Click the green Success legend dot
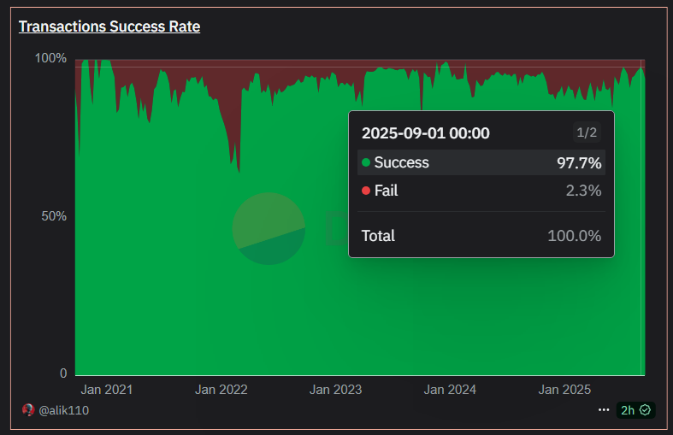Viewport: 673px width, 435px height. [x=366, y=162]
